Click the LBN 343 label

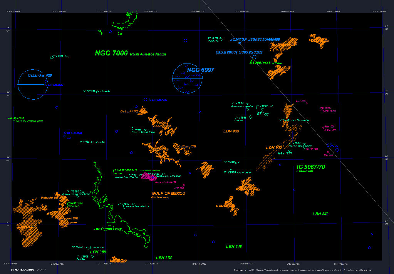tap(320, 214)
